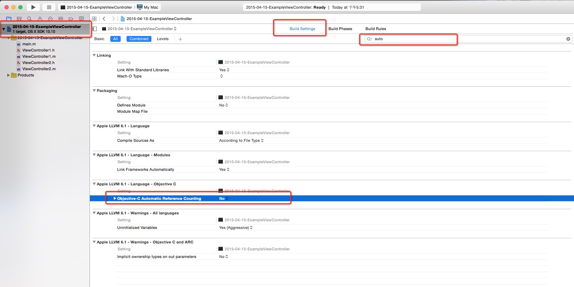Viewport: 574px width, 287px height.
Task: Select Compile Sources As setting name
Action: (136, 140)
